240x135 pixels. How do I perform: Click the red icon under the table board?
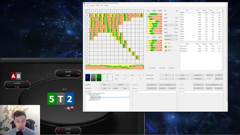(x=72, y=108)
